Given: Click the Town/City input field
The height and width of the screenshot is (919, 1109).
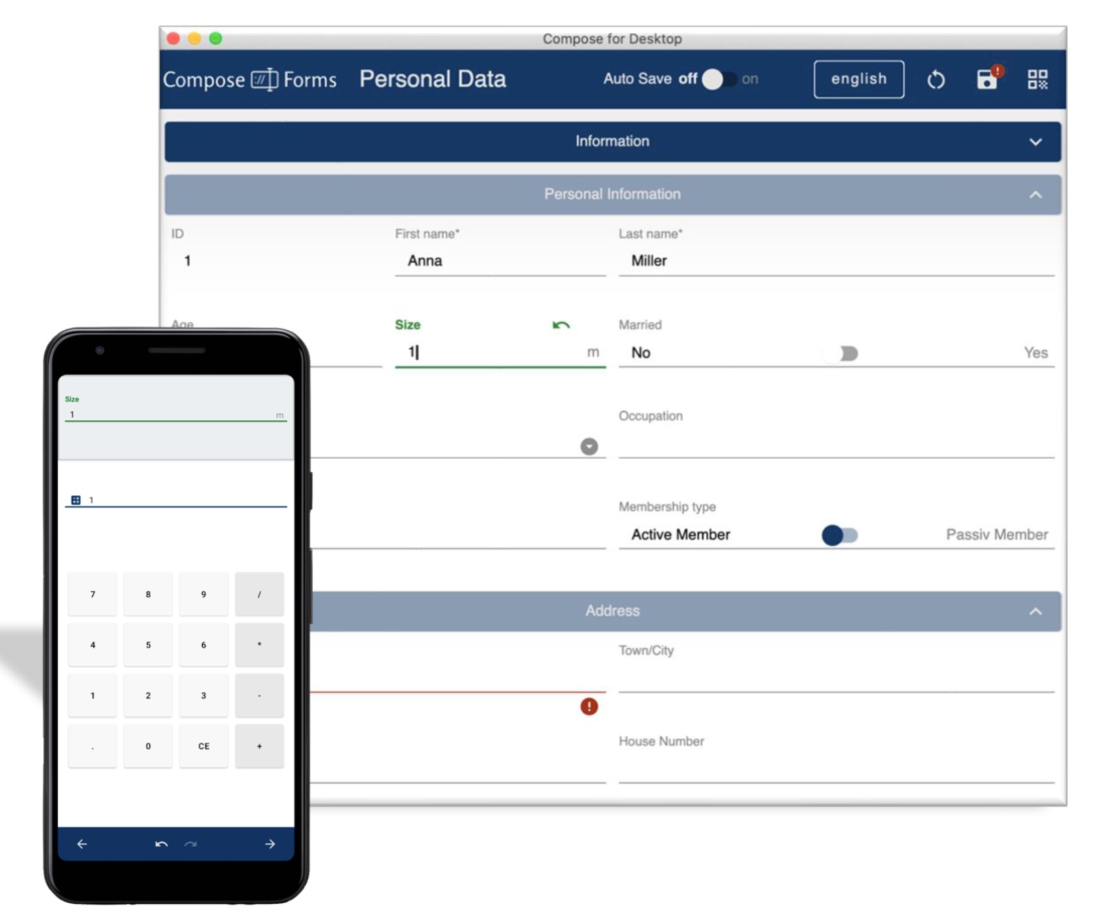Looking at the screenshot, I should click(x=836, y=678).
